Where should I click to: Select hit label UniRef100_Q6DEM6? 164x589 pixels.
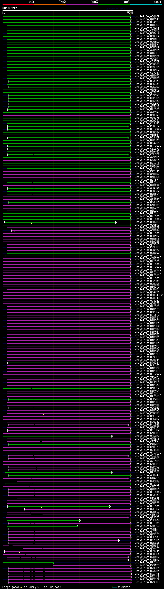[147, 239]
